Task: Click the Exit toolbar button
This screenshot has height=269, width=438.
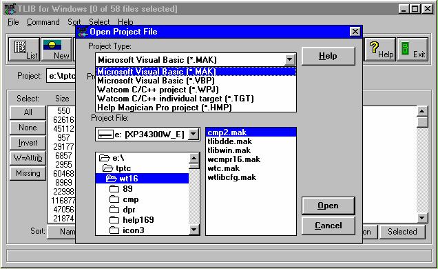Action: pos(413,50)
